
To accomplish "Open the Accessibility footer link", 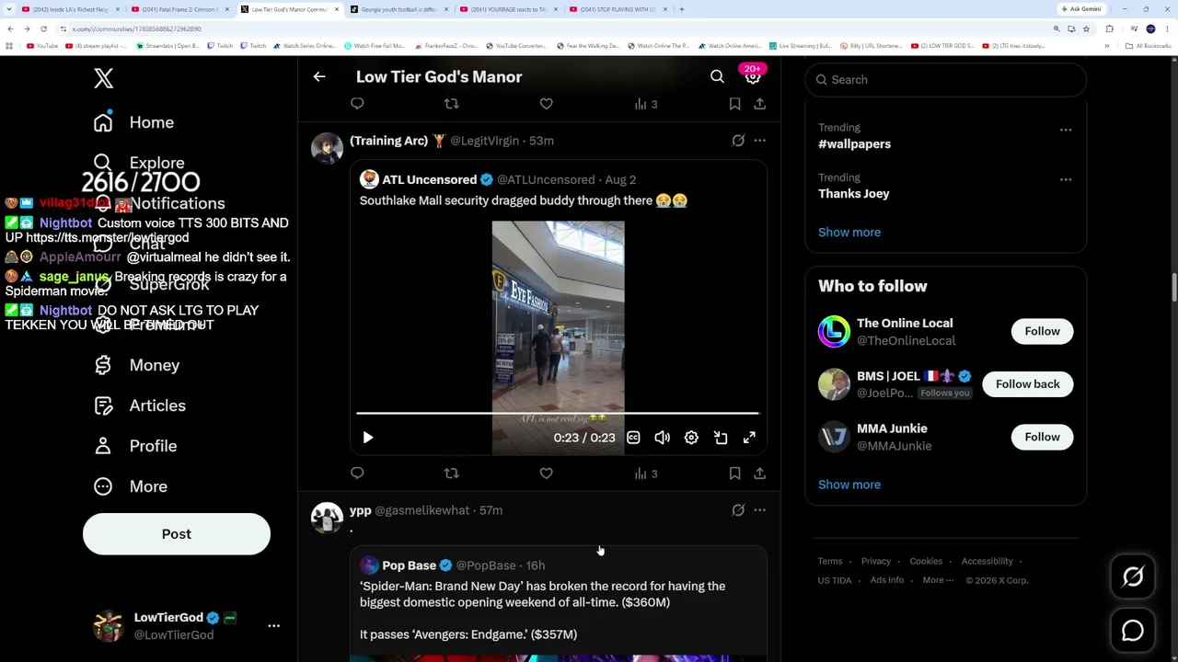I will tap(987, 561).
